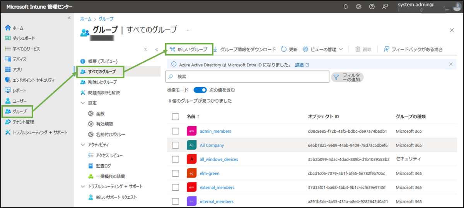Check the elm-green row checkbox
Viewport: 464px width, 208px height.
176,173
